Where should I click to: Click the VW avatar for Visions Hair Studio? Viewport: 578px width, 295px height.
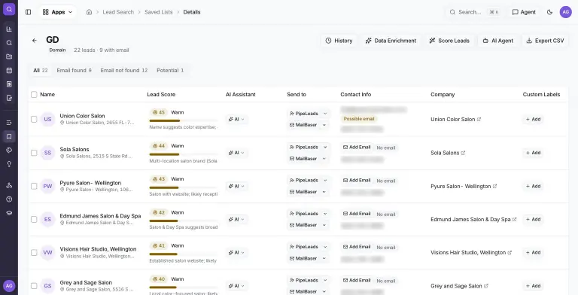click(x=47, y=253)
